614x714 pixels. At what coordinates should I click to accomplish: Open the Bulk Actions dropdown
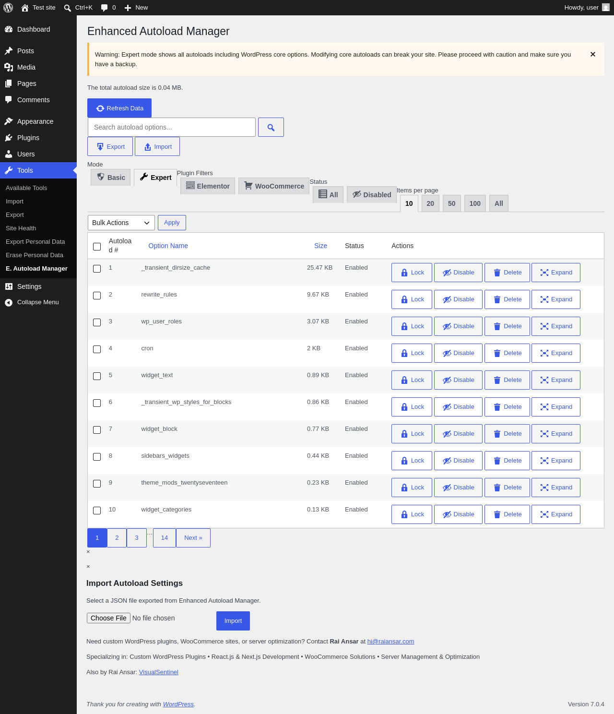pos(121,223)
